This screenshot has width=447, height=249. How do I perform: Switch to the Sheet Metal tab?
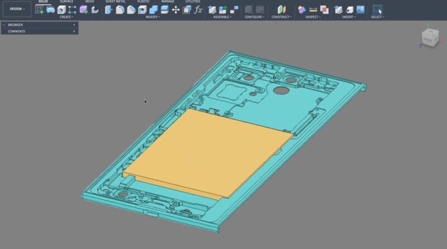pos(115,2)
